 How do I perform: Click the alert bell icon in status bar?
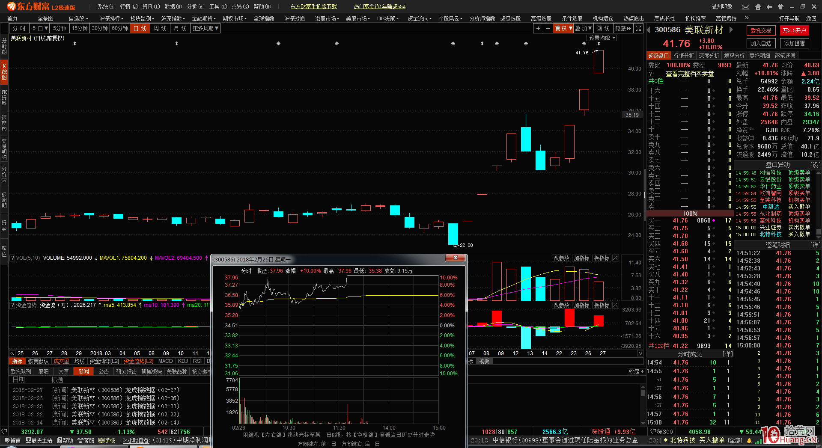[x=749, y=440]
